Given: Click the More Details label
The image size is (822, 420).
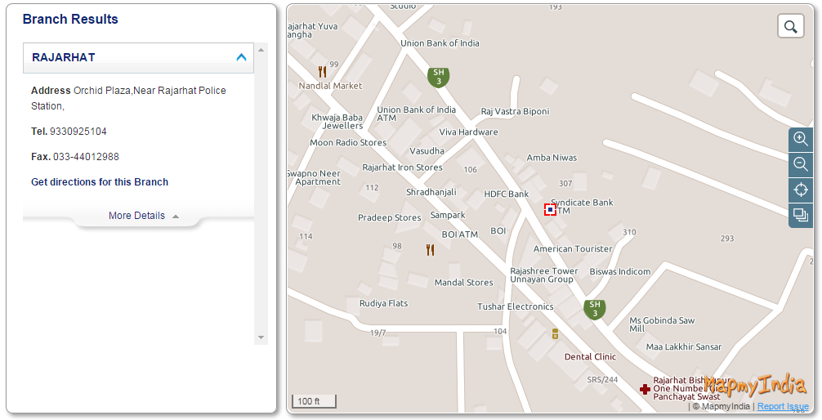Looking at the screenshot, I should point(136,216).
